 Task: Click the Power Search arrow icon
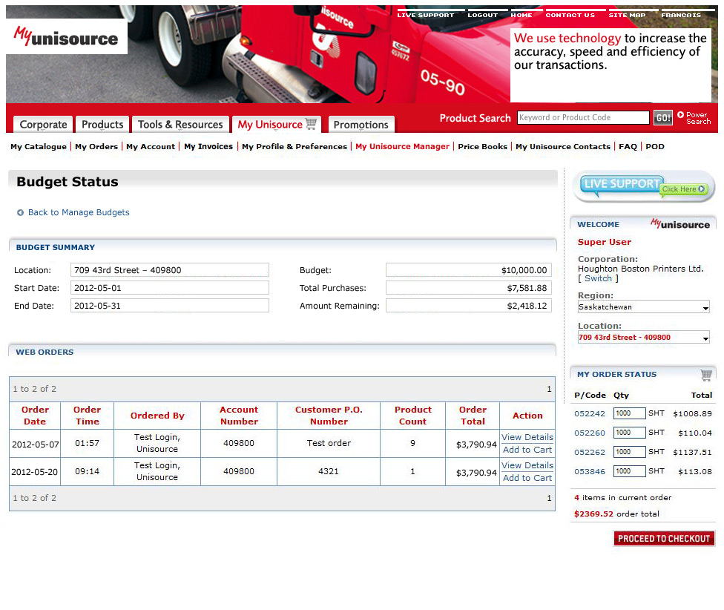(x=680, y=115)
